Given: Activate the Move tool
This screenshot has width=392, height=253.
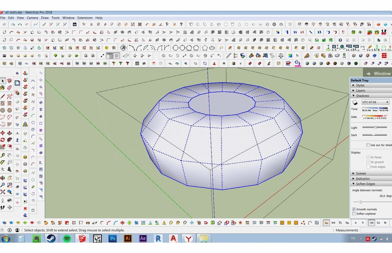Looking at the screenshot, I should [x=3, y=133].
